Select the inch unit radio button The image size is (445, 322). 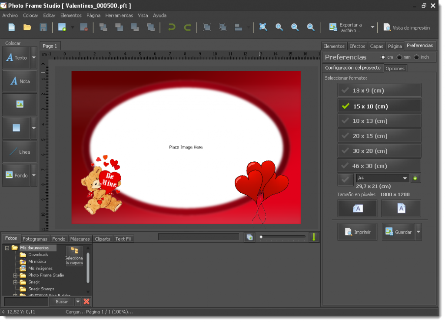tap(416, 57)
